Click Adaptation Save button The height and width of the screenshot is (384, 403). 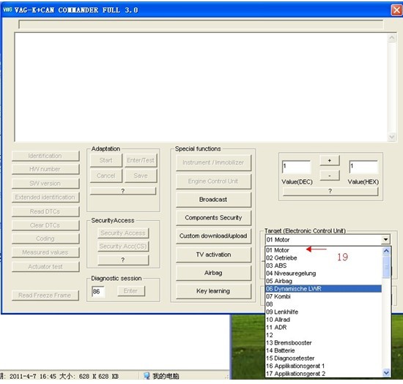(141, 176)
